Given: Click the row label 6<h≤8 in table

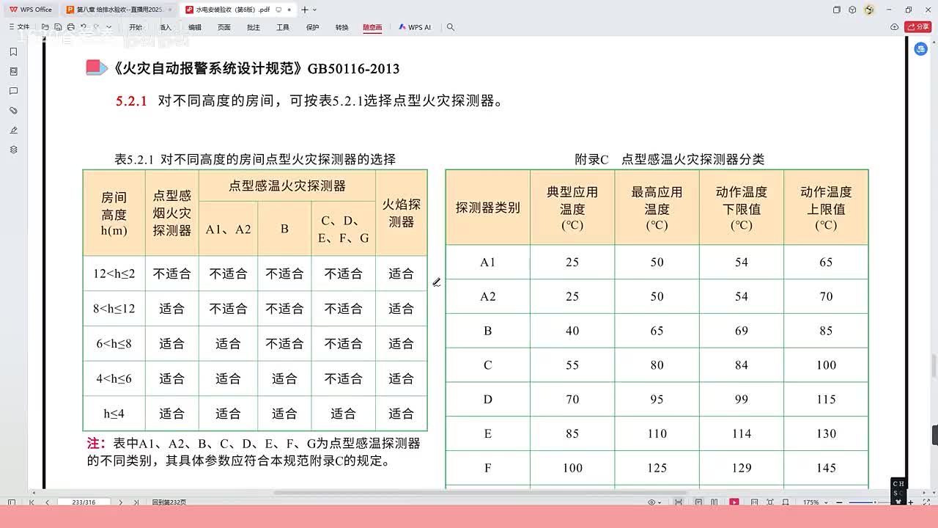Looking at the screenshot, I should tap(114, 343).
